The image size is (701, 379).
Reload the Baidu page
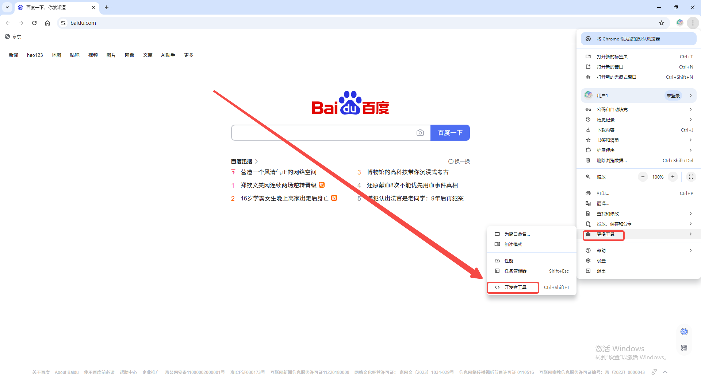click(x=34, y=23)
